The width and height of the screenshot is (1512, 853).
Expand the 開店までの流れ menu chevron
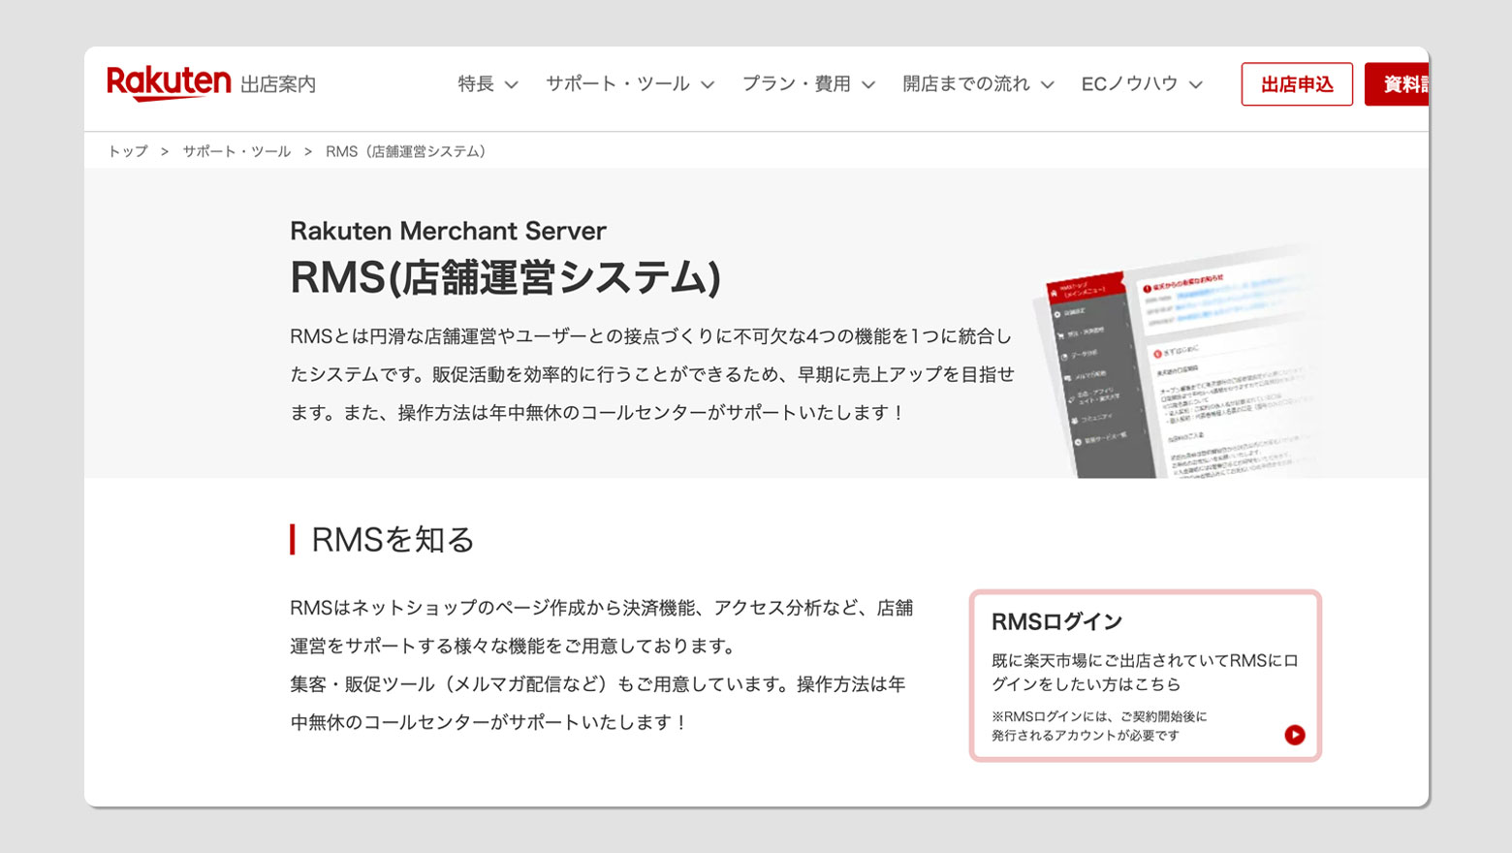[1048, 85]
